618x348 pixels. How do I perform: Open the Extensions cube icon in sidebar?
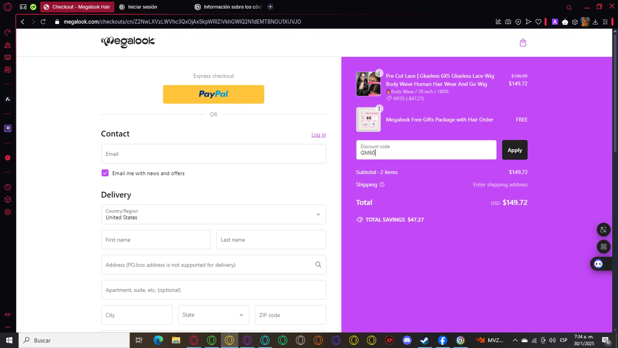coord(7,200)
